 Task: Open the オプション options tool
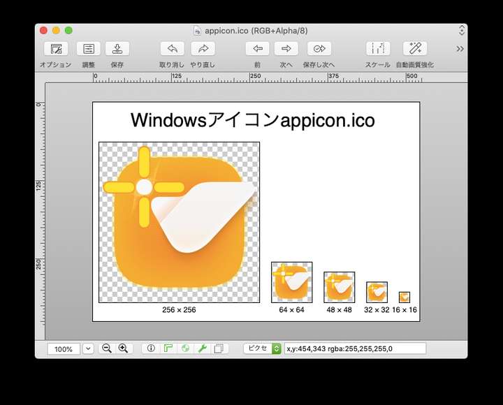[56, 49]
